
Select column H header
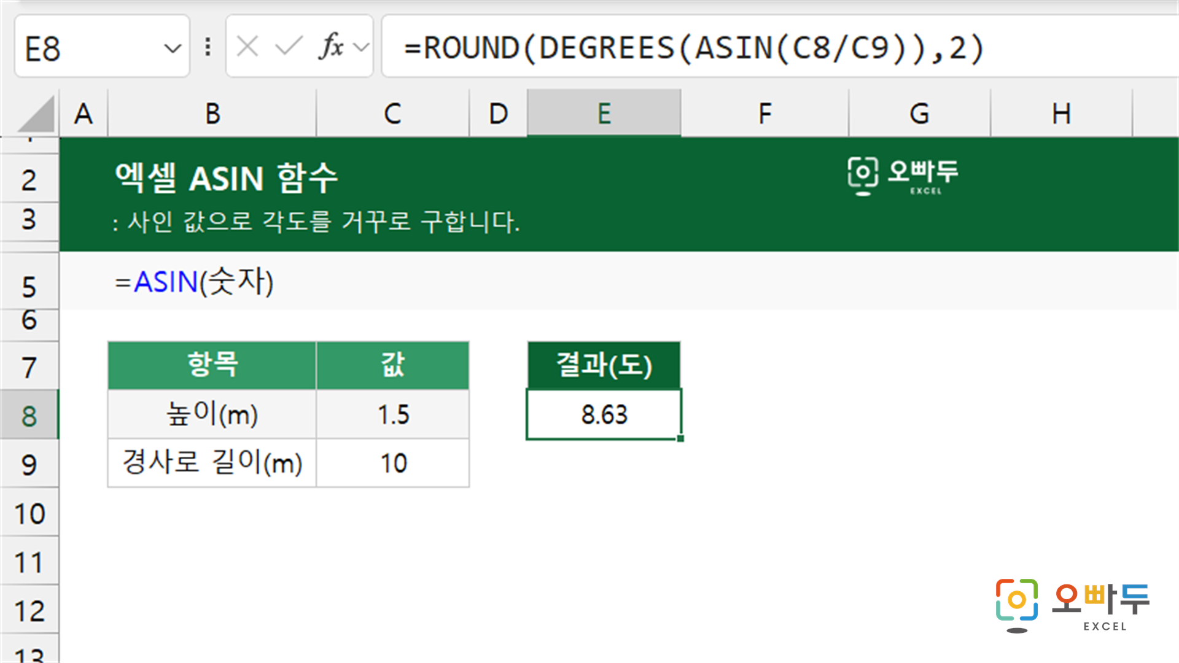coord(1061,114)
